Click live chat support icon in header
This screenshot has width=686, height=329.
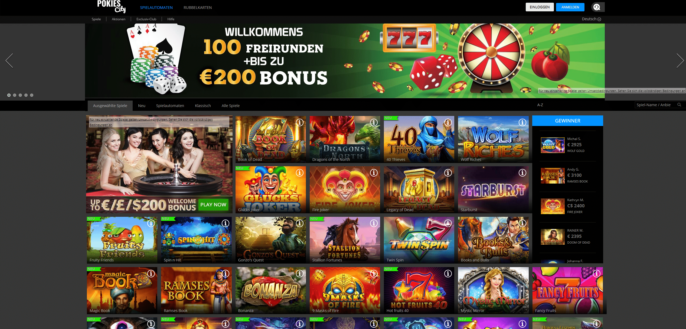(597, 7)
